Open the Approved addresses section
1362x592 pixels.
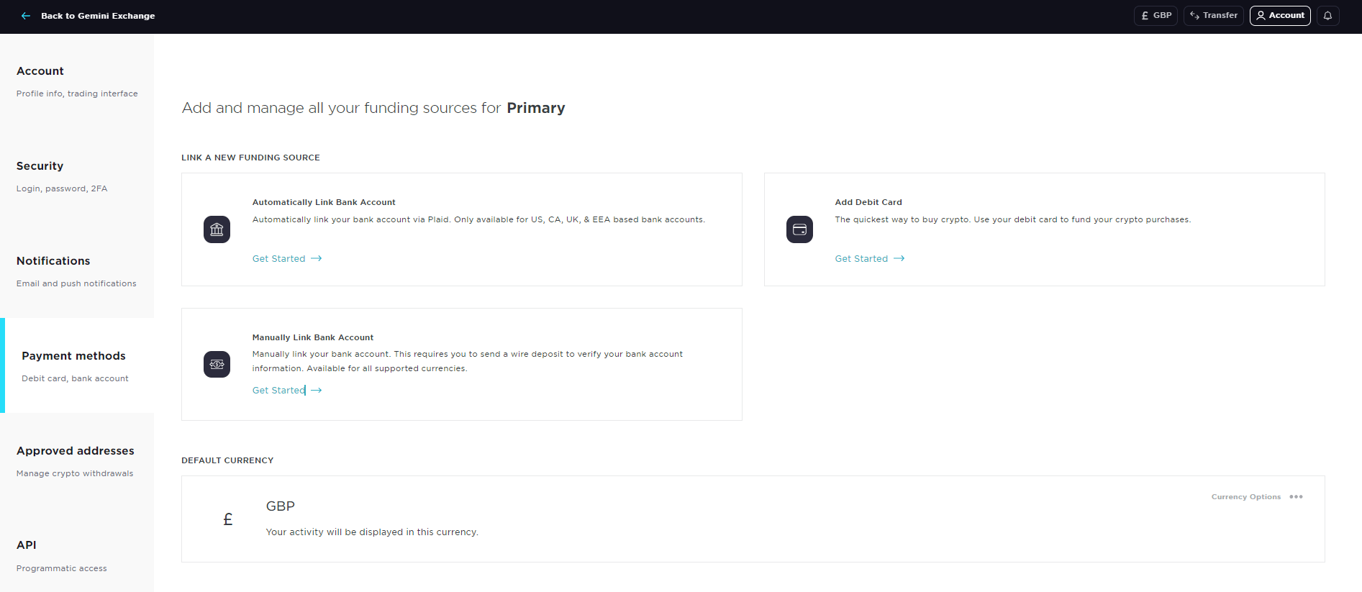coord(77,460)
